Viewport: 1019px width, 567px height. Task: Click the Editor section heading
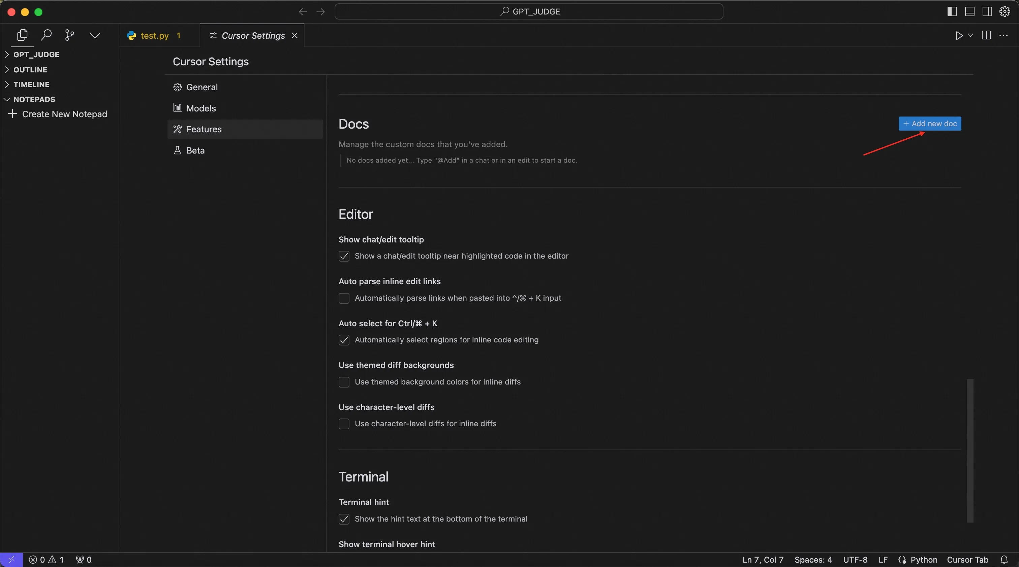pos(356,214)
